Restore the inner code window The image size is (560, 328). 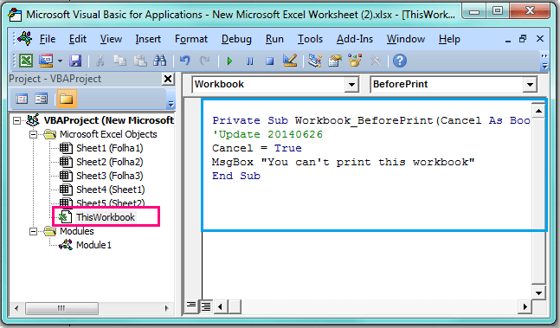(x=523, y=39)
